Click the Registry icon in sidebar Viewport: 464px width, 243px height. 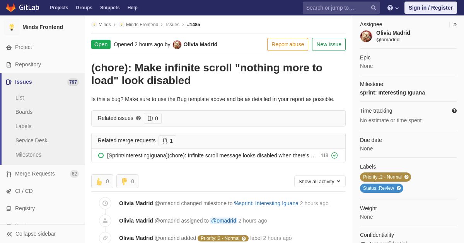[9, 209]
